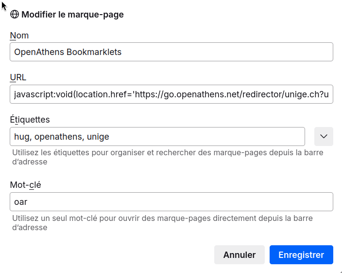Image resolution: width=342 pixels, height=273 pixels.
Task: Click Enregistrer to save the bookmark
Action: point(301,255)
